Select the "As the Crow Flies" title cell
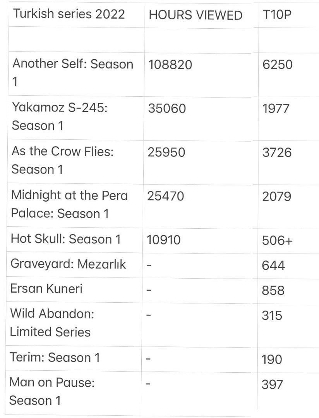This screenshot has width=319, height=418. click(62, 160)
